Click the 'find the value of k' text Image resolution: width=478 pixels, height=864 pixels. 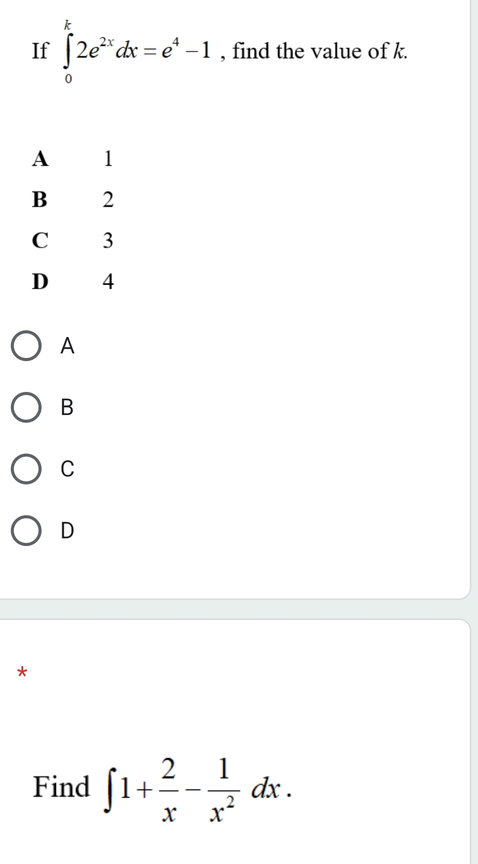(x=320, y=51)
